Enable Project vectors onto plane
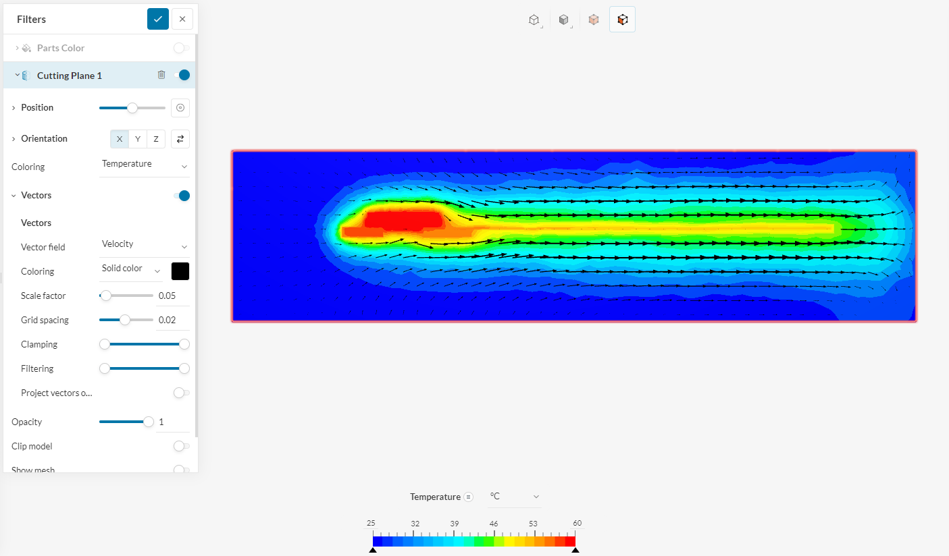Screen dimensions: 949x556 pyautogui.click(x=181, y=393)
